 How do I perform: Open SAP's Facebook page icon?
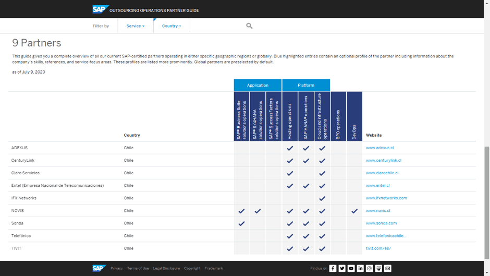coord(333,268)
